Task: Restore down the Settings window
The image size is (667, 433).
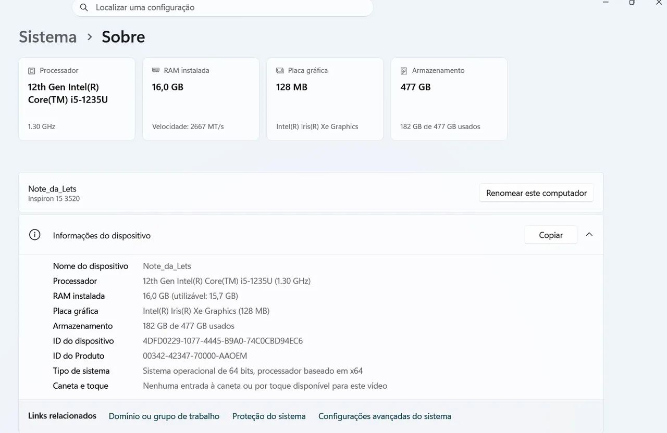Action: click(632, 3)
